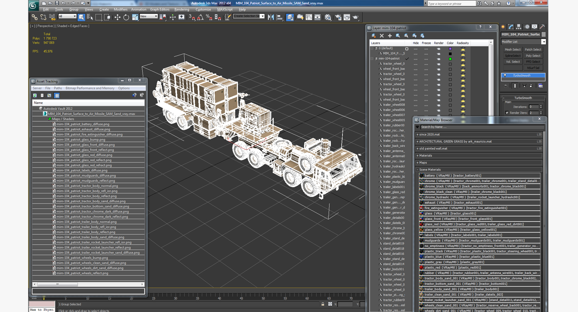Screen dimensions: 578x312
Task: Click Create New Layer plus icon
Action: click(389, 35)
